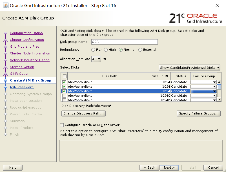The height and width of the screenshot is (172, 226).
Task: Click the Change Discovery Path button
Action: (83, 113)
